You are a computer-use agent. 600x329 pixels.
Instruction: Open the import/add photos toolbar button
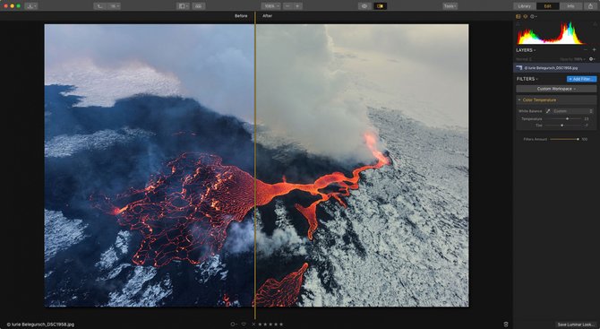pos(31,6)
